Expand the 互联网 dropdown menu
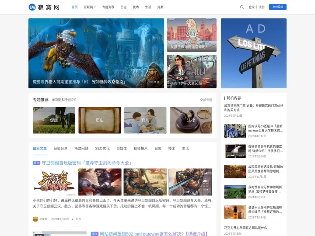Screen dimensions: 315x236 pyautogui.click(x=90, y=7)
